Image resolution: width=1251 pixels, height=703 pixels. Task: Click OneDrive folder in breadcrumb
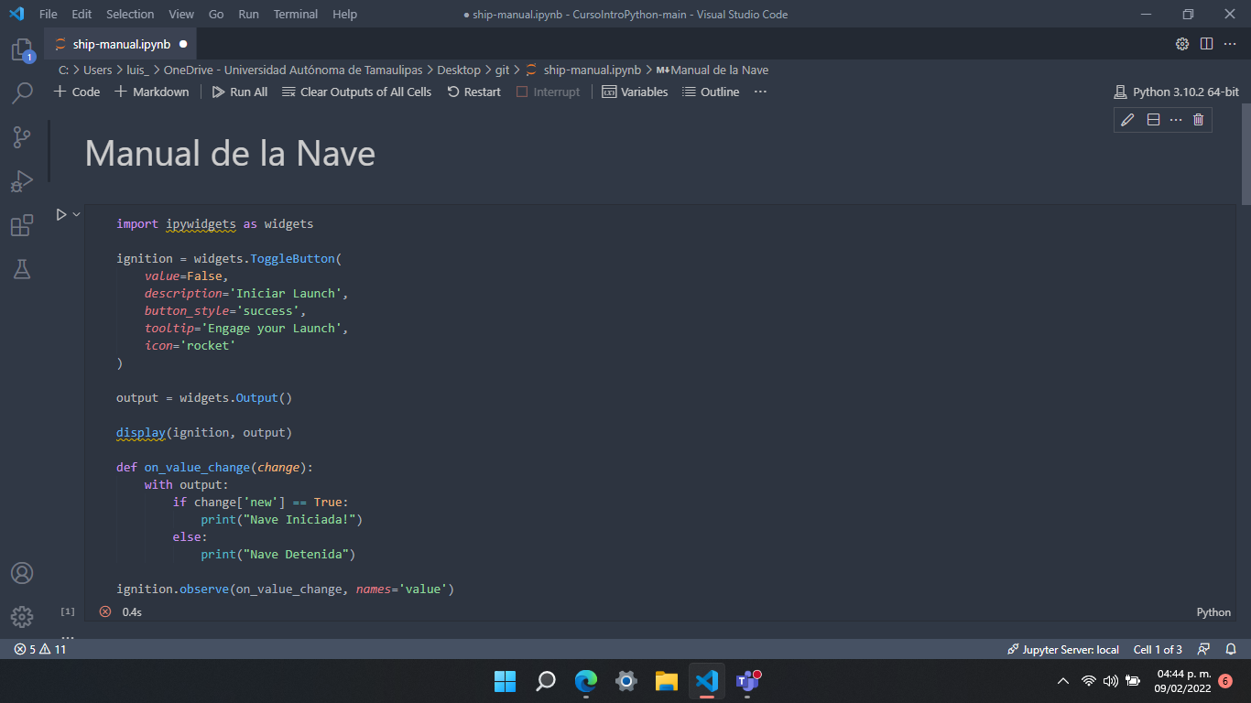click(x=295, y=70)
